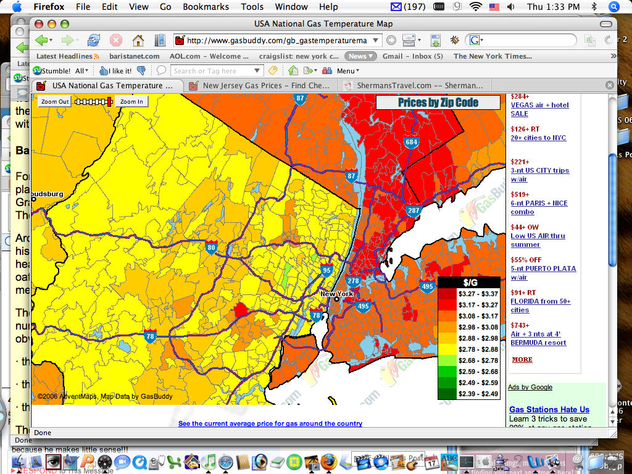Image resolution: width=632 pixels, height=474 pixels.
Task: Click the map zoom level slider
Action: tap(94, 102)
